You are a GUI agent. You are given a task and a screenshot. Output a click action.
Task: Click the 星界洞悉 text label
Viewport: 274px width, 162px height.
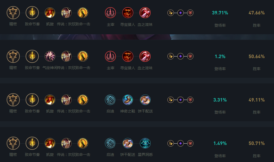click(145, 155)
